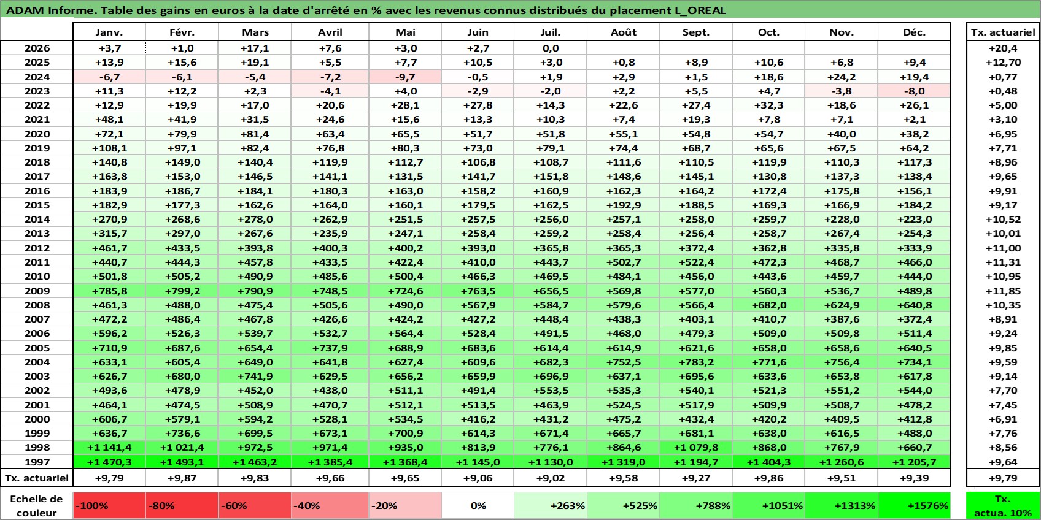Select the +1576% bright green scale swatch

click(x=914, y=505)
